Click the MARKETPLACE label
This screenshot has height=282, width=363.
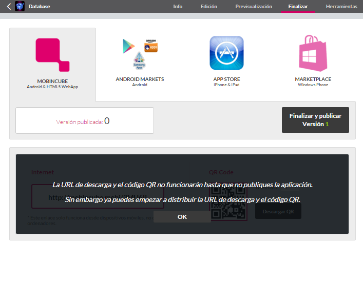point(313,79)
